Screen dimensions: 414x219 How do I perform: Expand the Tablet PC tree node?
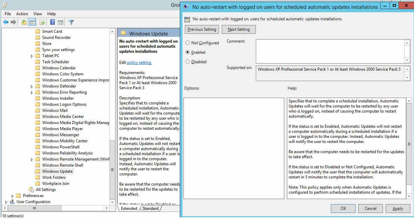[32, 56]
